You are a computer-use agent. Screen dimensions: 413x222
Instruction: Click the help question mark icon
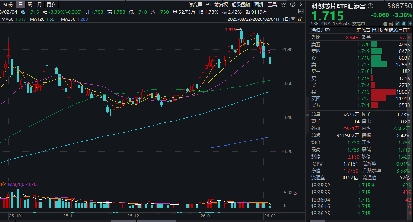[x=293, y=5]
